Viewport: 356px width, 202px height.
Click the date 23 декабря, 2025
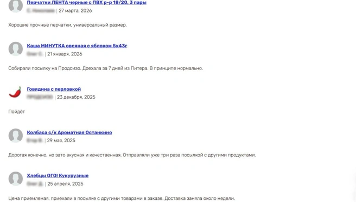coord(76,97)
